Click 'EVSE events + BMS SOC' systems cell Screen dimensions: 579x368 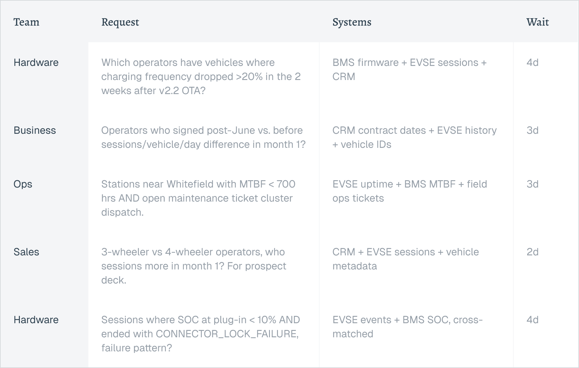(x=407, y=327)
